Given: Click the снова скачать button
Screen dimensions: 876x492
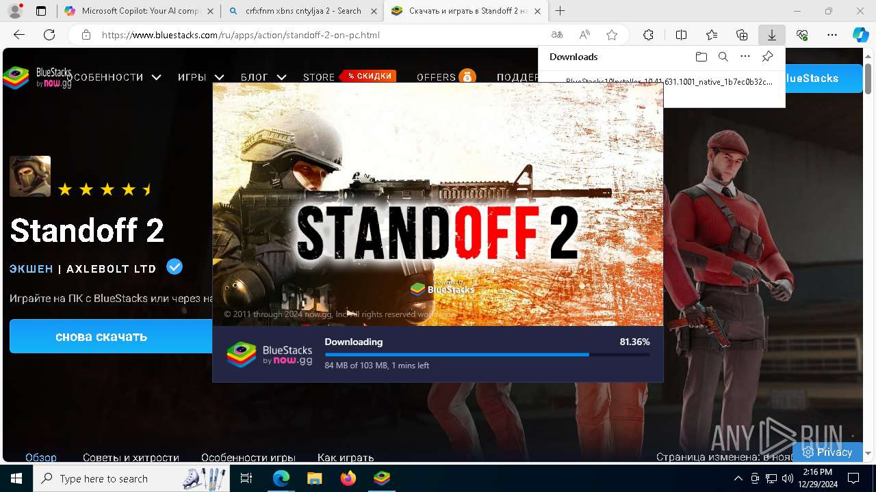Looking at the screenshot, I should (111, 336).
